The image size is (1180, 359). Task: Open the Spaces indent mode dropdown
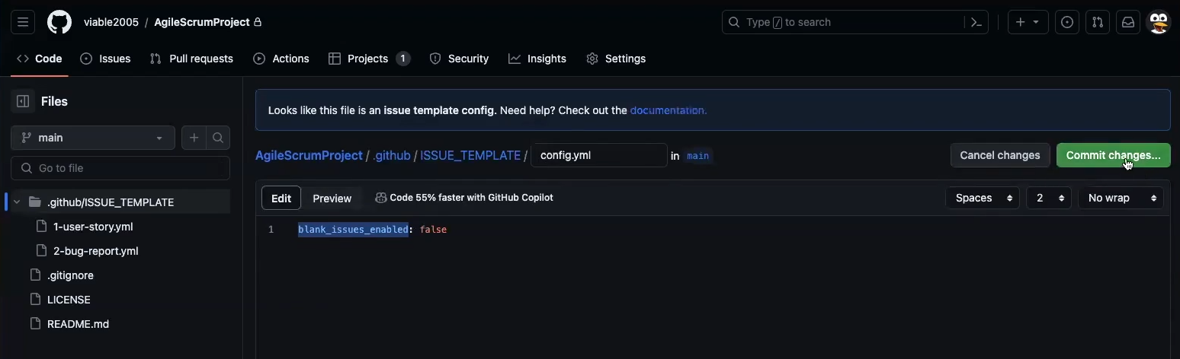pyautogui.click(x=983, y=198)
